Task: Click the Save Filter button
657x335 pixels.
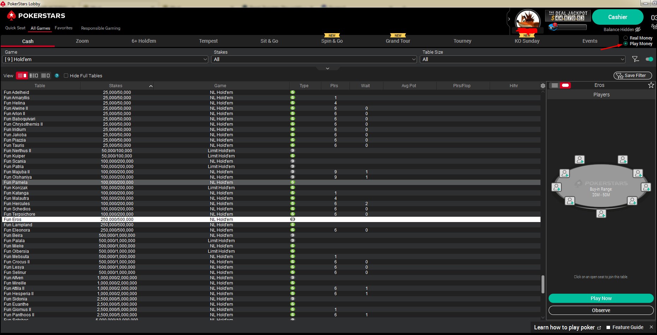Action: 632,76
